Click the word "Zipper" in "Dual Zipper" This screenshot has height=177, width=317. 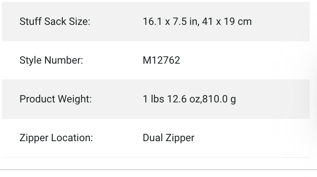pos(180,138)
